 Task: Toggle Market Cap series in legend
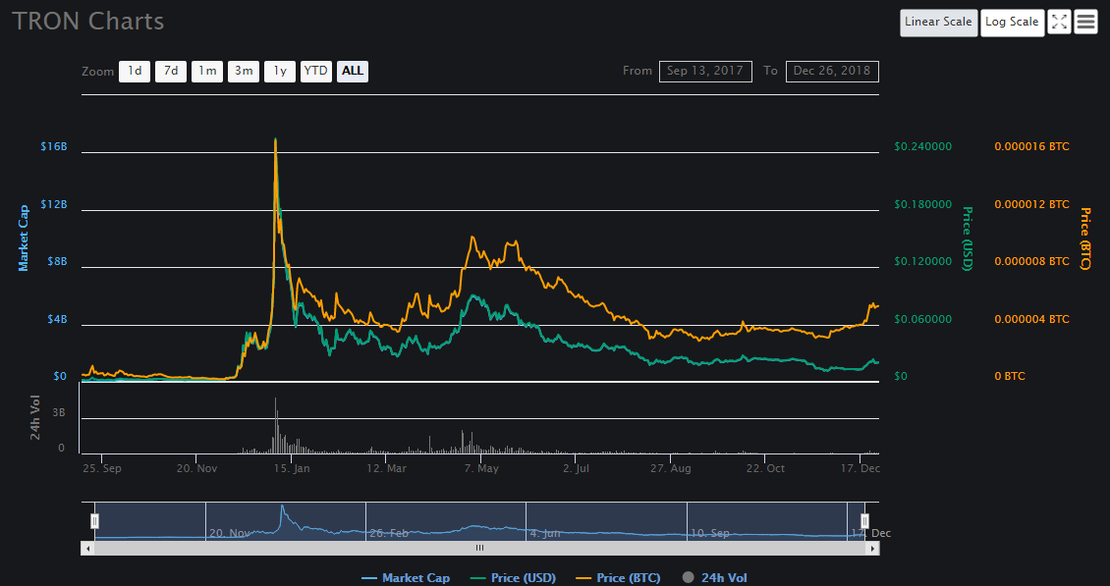406,578
